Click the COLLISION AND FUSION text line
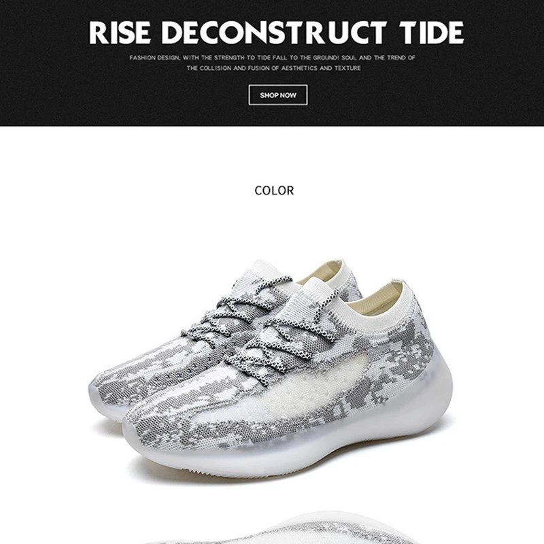Viewport: 544px width, 544px height. pos(274,68)
